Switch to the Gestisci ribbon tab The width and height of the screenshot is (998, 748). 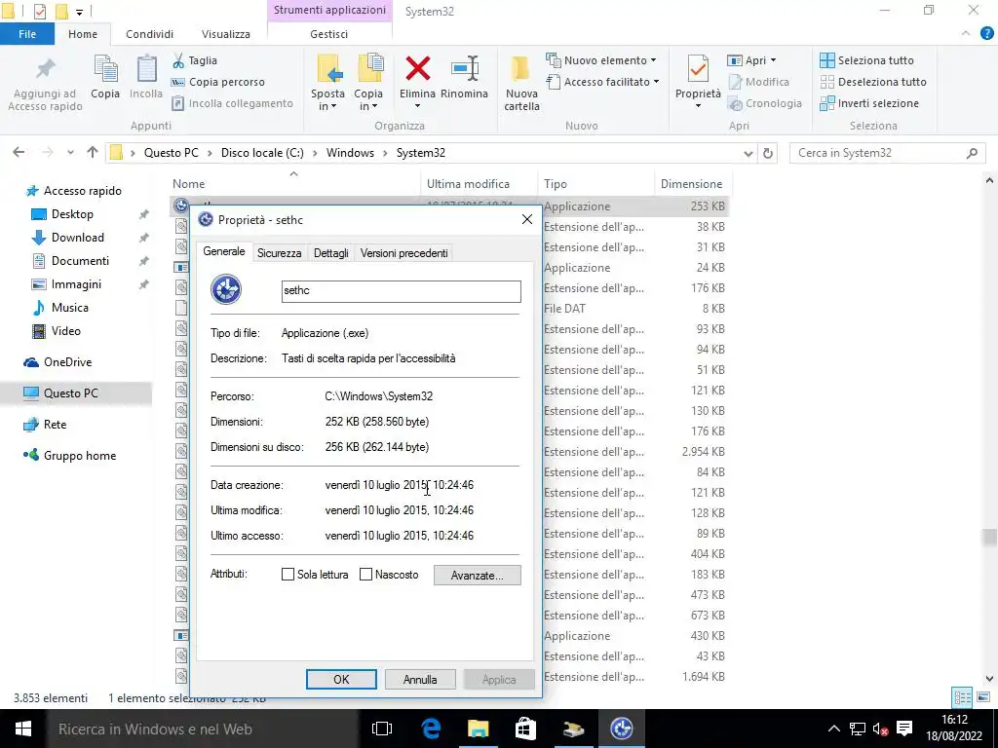point(329,34)
